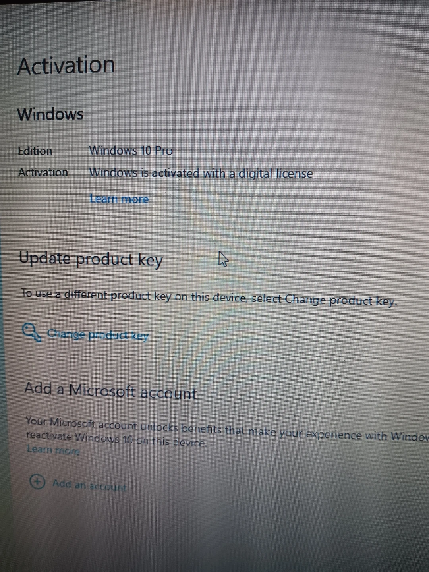
Task: Click the 'Your Microsoft account unlocks benefits' line
Action: pyautogui.click(x=227, y=429)
